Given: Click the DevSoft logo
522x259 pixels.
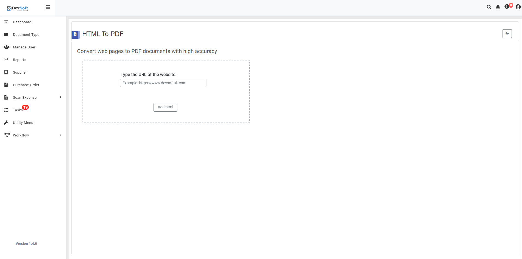Looking at the screenshot, I should [x=17, y=8].
